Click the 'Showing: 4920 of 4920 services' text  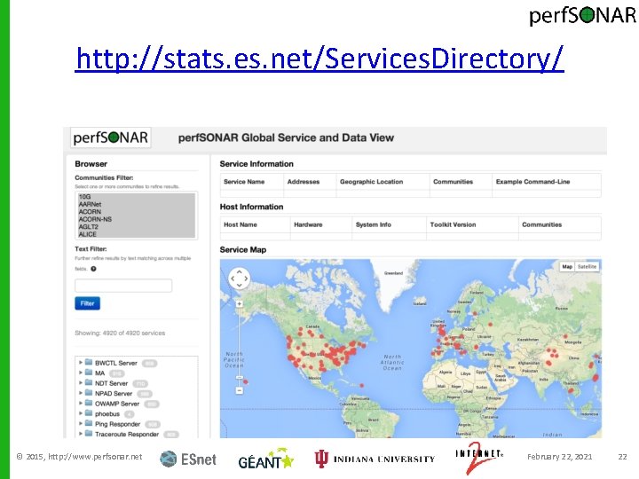(x=120, y=334)
